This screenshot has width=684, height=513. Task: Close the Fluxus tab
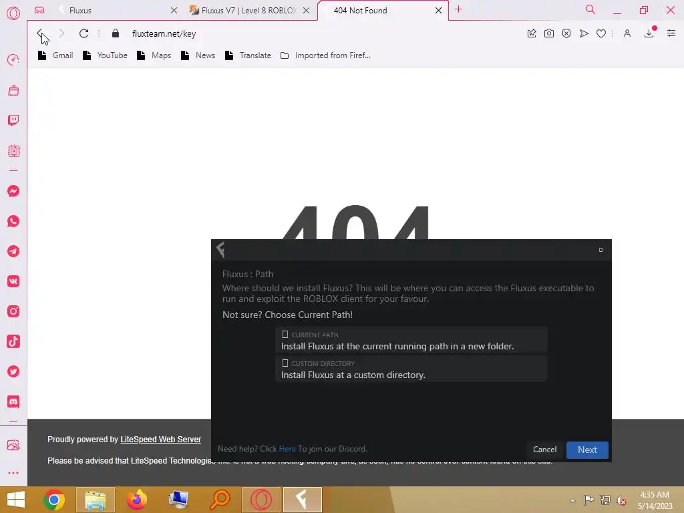pos(174,11)
